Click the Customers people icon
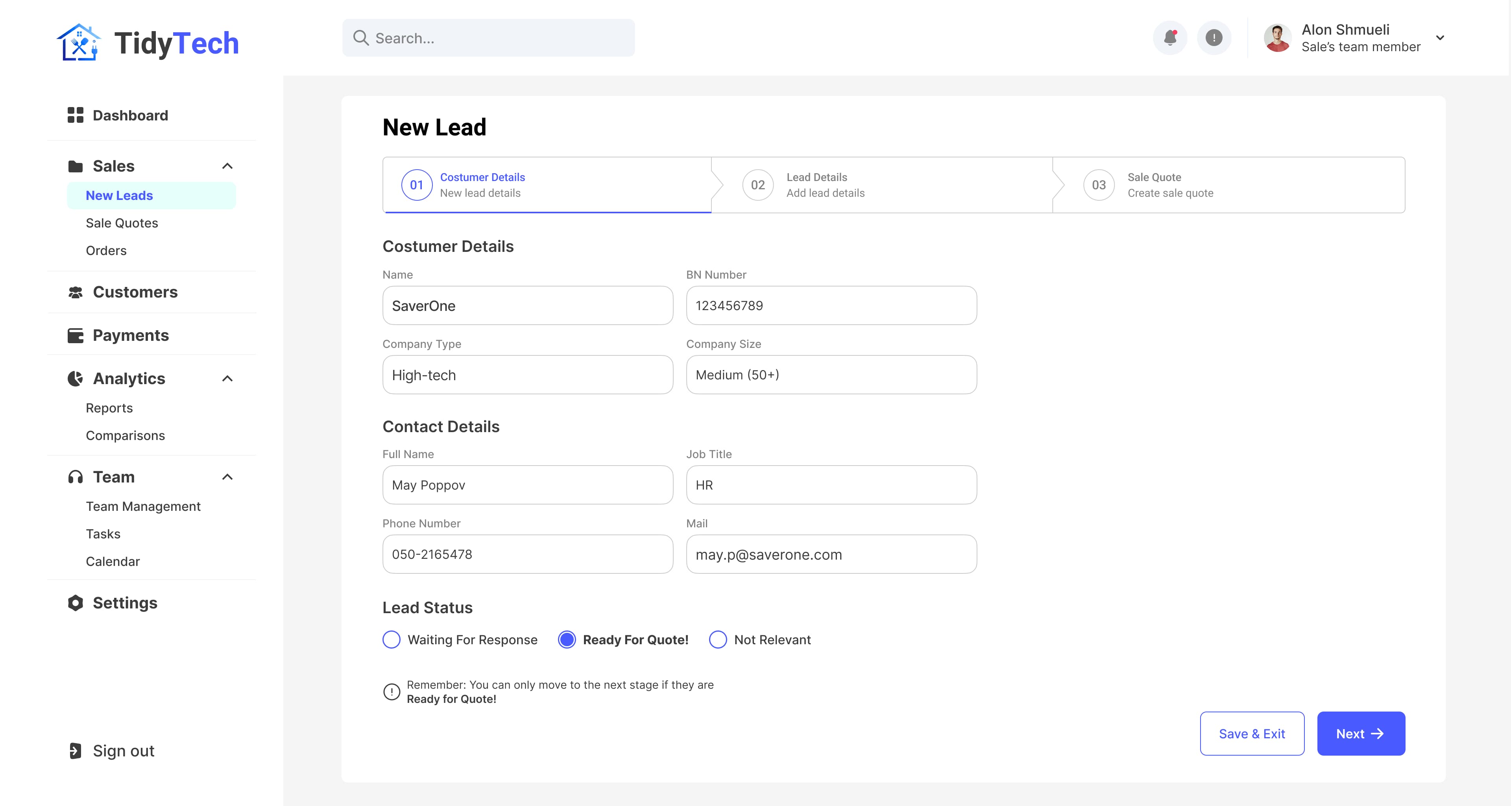Screen dimensions: 1511x806 pos(75,292)
